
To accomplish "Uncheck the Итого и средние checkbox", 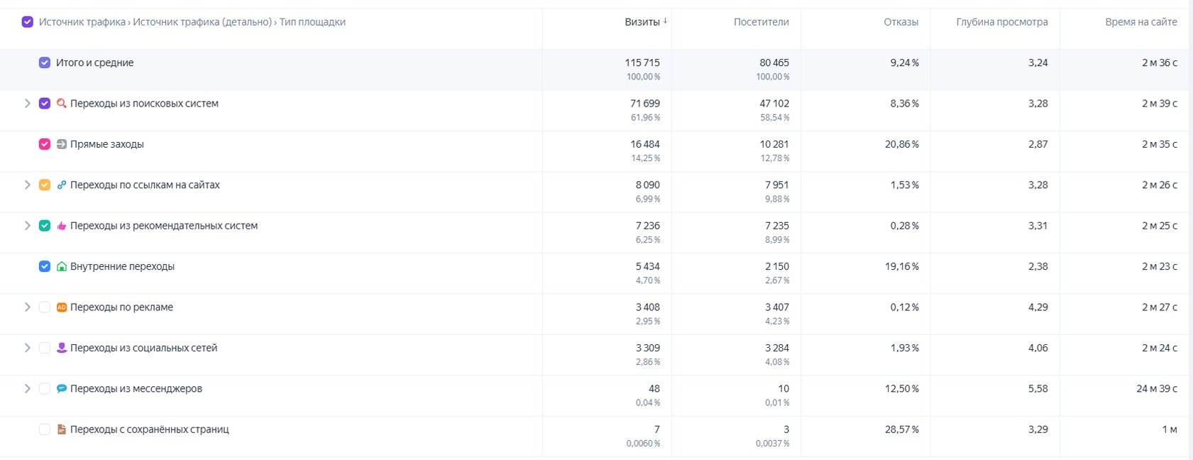I will 45,62.
